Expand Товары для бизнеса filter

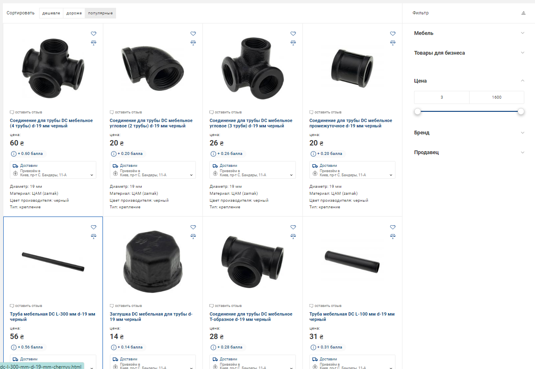(469, 53)
